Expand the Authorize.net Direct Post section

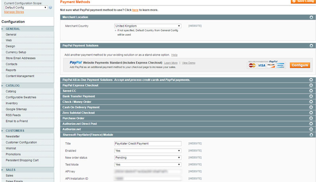click(x=311, y=124)
